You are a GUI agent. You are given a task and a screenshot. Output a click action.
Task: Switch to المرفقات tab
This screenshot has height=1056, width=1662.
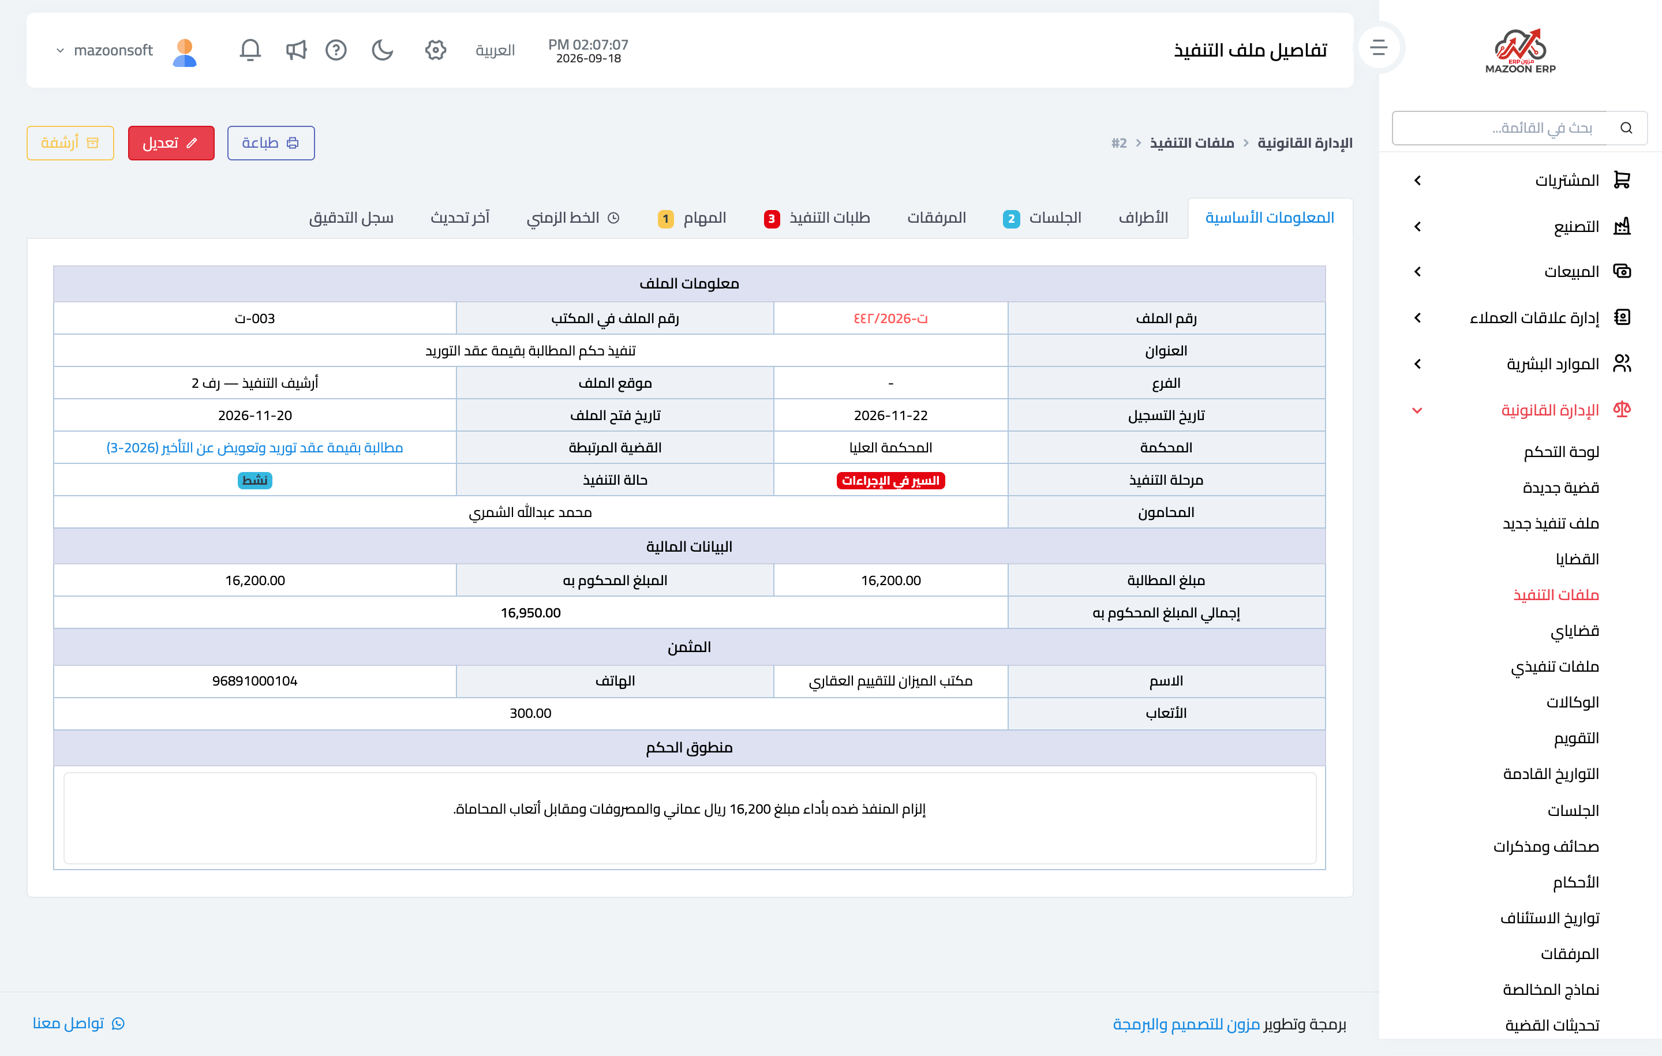(936, 218)
